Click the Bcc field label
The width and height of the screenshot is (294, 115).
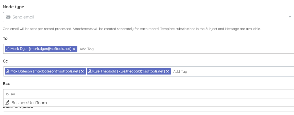point(6,84)
